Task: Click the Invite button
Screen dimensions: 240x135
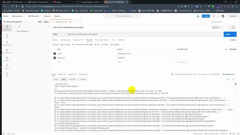Action: click(x=206, y=16)
